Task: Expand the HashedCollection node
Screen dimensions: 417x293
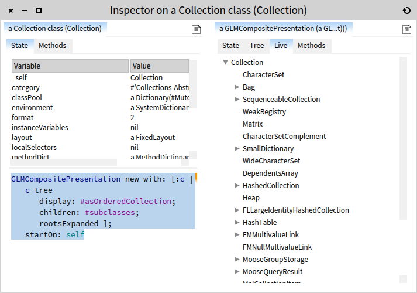Action: pos(237,185)
